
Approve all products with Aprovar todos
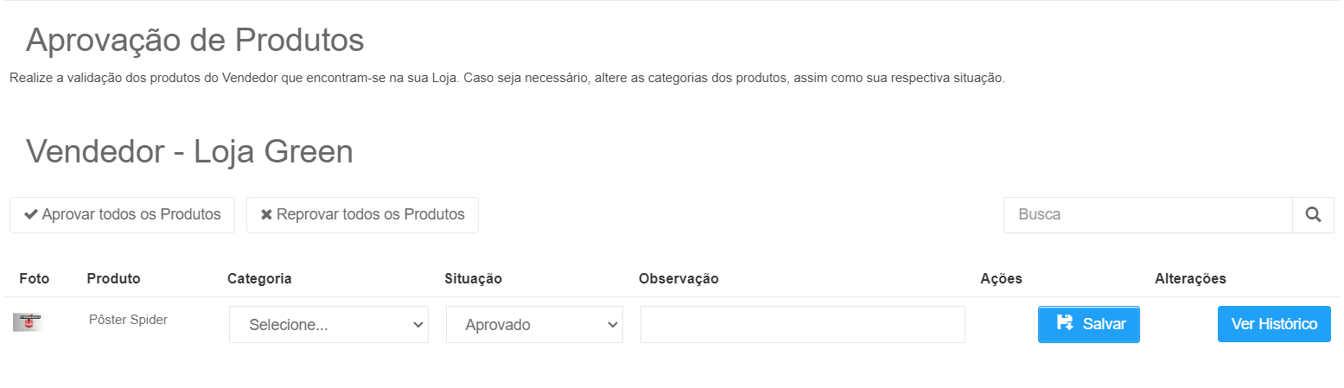coord(122,215)
